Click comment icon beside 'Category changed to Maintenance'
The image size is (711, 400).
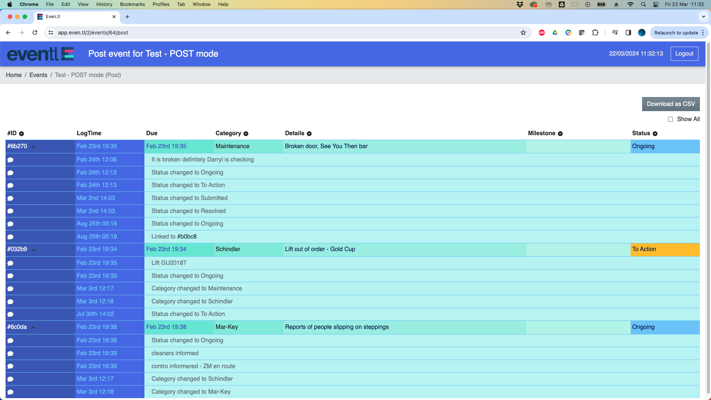pos(10,289)
